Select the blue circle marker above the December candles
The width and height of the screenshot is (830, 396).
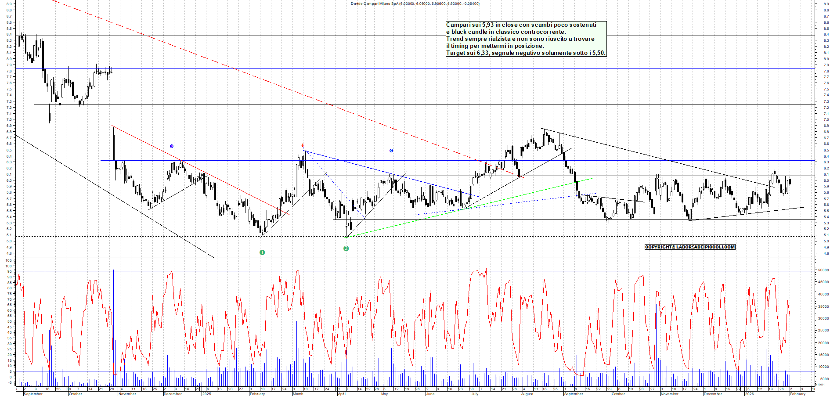(x=172, y=146)
